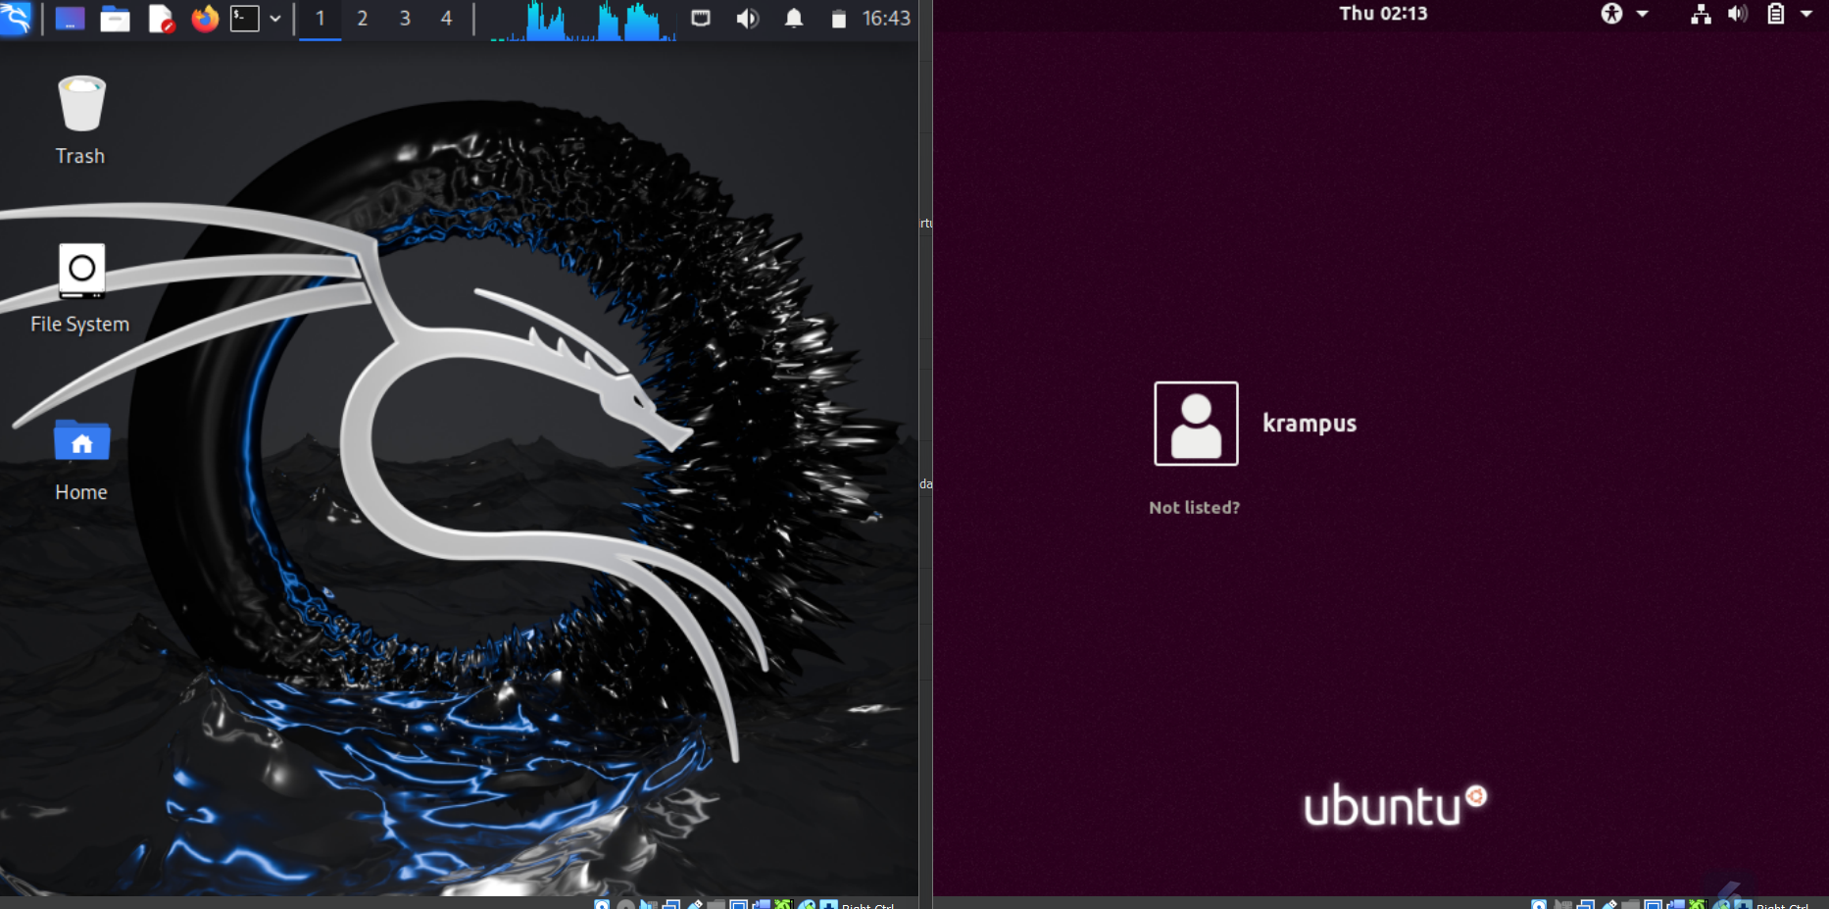Screen dimensions: 1829x909
Task: Click the Kali volume speaker icon
Action: click(748, 19)
